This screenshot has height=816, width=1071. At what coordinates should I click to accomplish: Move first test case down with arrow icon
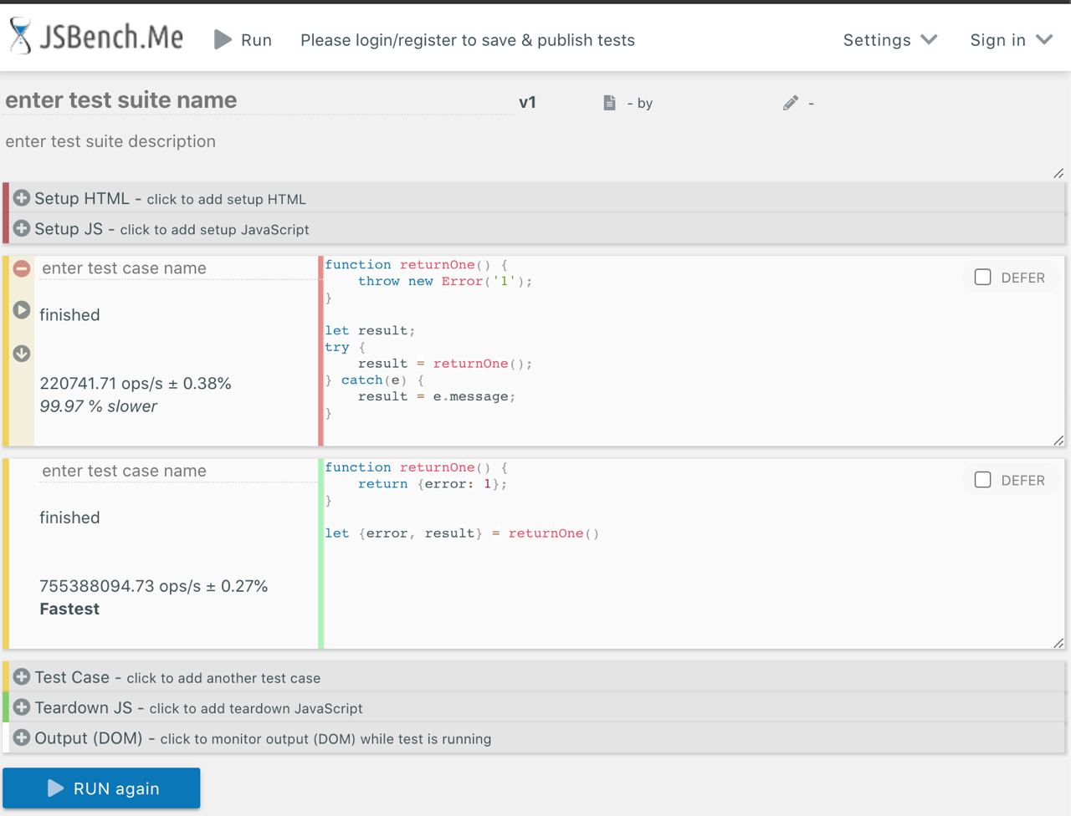pos(22,354)
